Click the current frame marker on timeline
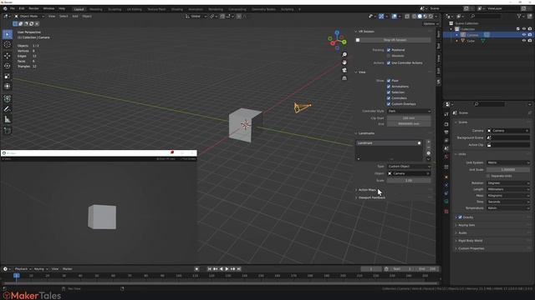Image resolution: width=535 pixels, height=300 pixels. pyautogui.click(x=17, y=276)
